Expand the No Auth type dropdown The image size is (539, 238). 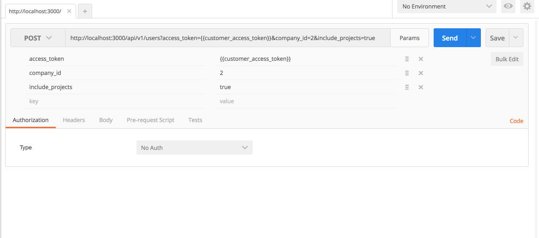195,148
